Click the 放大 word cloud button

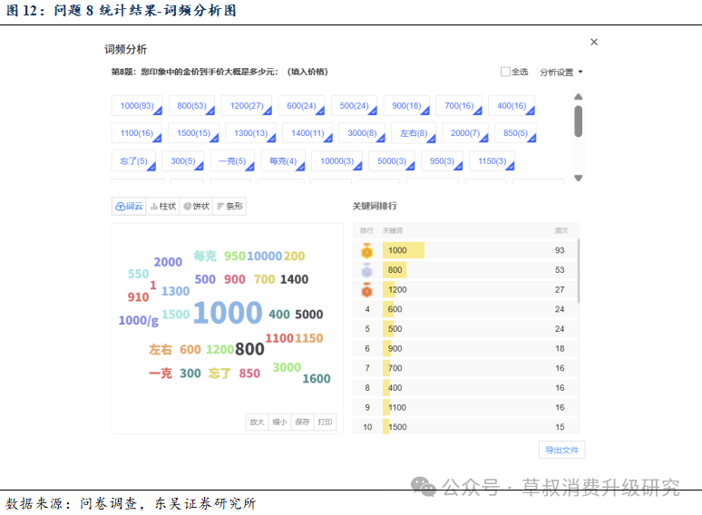coord(257,422)
